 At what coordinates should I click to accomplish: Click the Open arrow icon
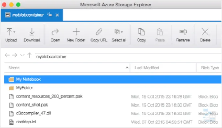coord(55,32)
